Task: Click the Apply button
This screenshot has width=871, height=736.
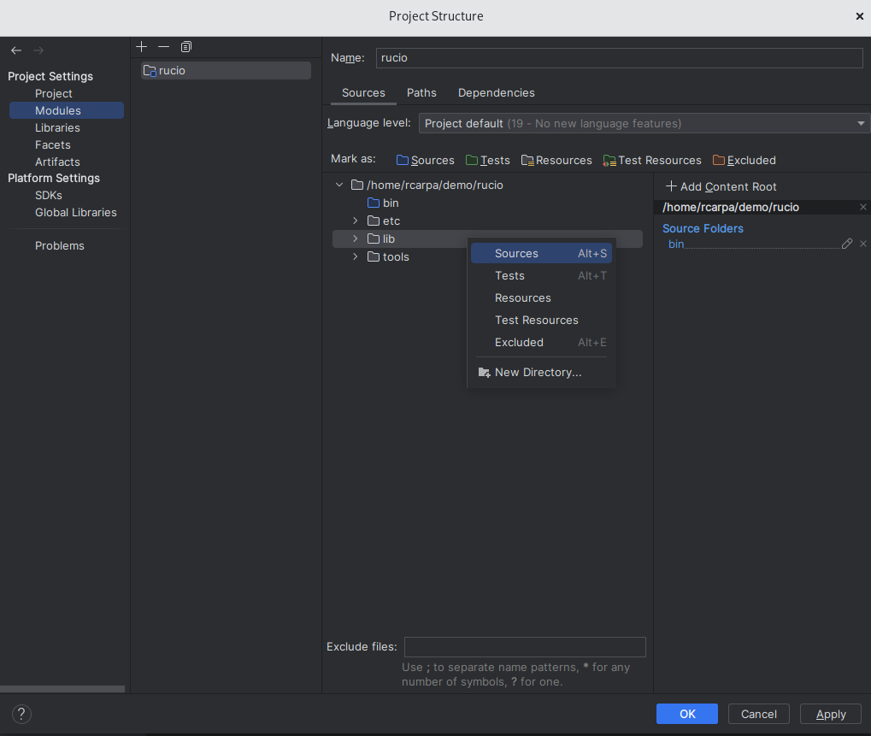Action: pyautogui.click(x=830, y=714)
